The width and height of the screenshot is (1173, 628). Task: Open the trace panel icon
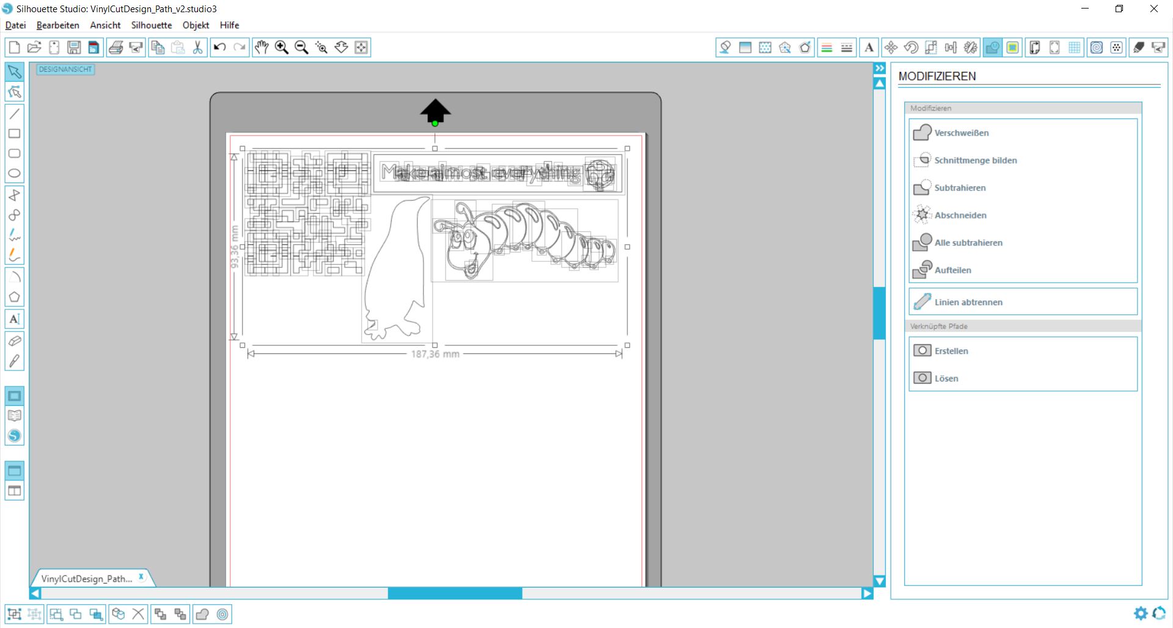click(1013, 48)
